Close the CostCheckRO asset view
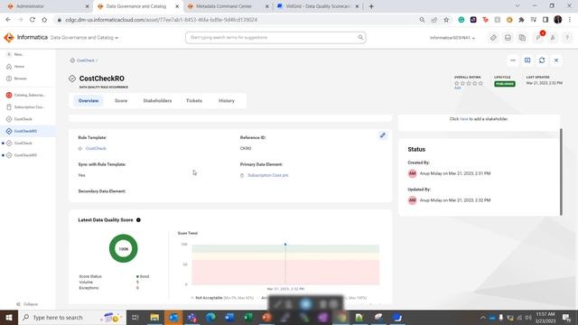Viewport: 578px width, 325px height. (556, 60)
